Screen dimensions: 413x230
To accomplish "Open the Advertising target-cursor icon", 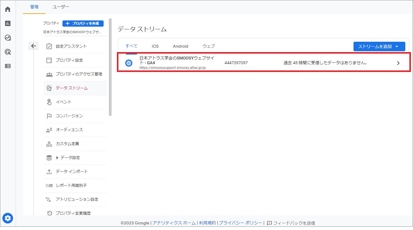I will tap(8, 52).
